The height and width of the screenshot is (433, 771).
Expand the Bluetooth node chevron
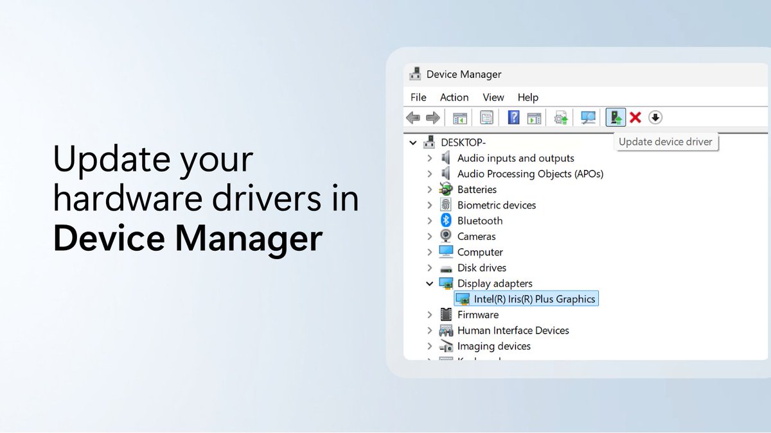430,221
